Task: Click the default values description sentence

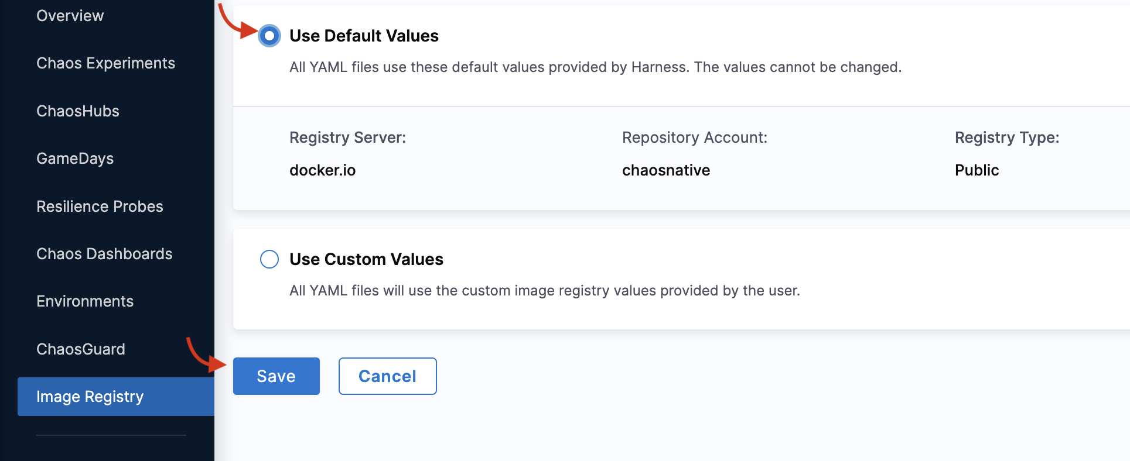Action: tap(595, 67)
